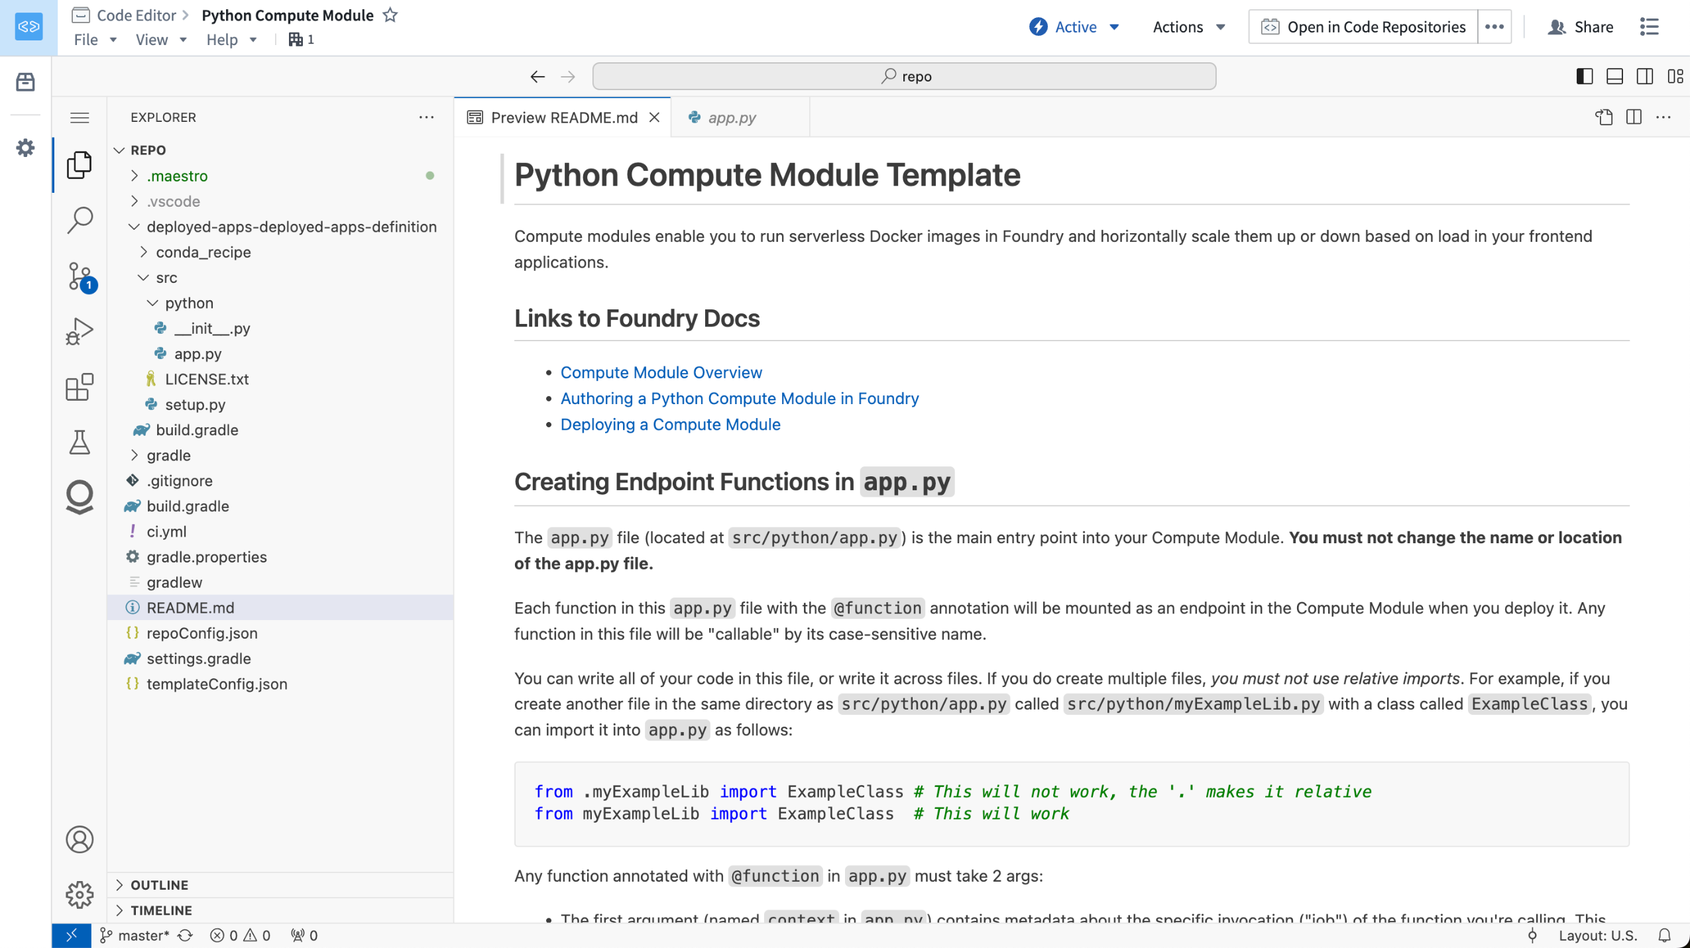Toggle primary side bar visibility
The height and width of the screenshot is (948, 1690).
click(1584, 76)
